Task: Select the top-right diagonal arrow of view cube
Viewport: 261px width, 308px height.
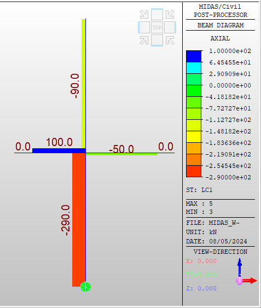Action: point(170,14)
